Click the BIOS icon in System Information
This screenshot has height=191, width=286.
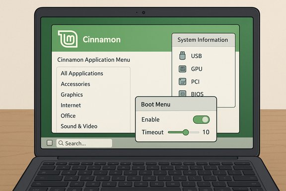(182, 94)
